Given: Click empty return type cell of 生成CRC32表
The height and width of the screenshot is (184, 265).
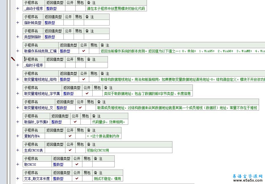Looking at the screenshot, I should click(55, 150).
